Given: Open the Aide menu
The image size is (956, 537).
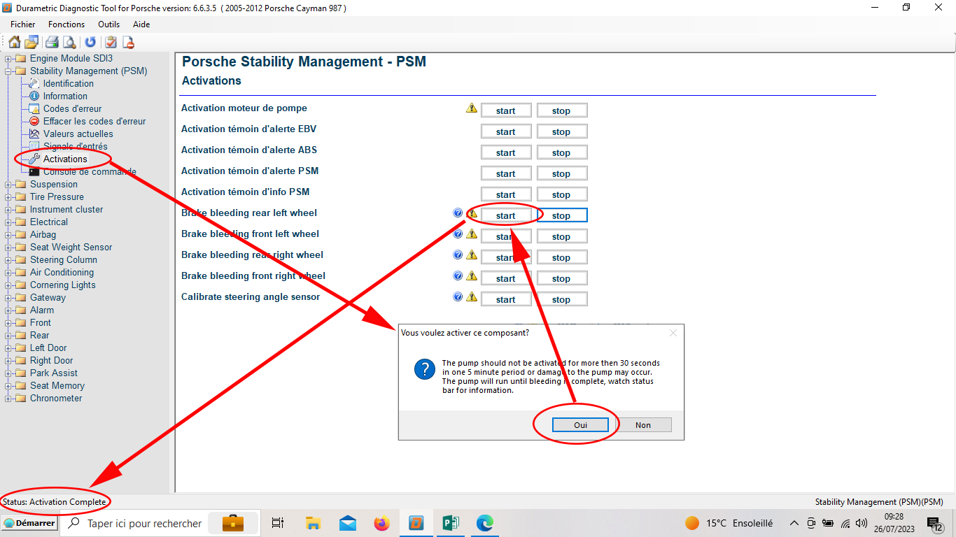Looking at the screenshot, I should click(141, 24).
